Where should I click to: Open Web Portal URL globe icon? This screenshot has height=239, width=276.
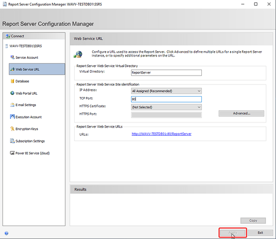tap(12, 93)
